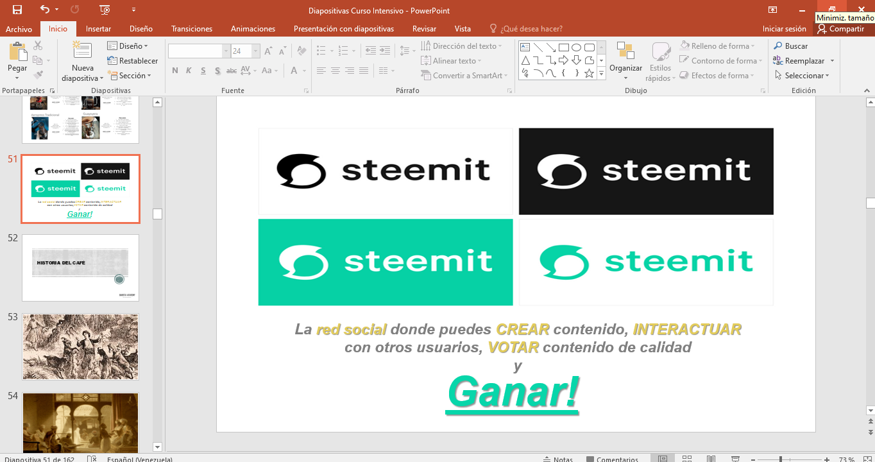Open the Sección dropdown

(129, 76)
